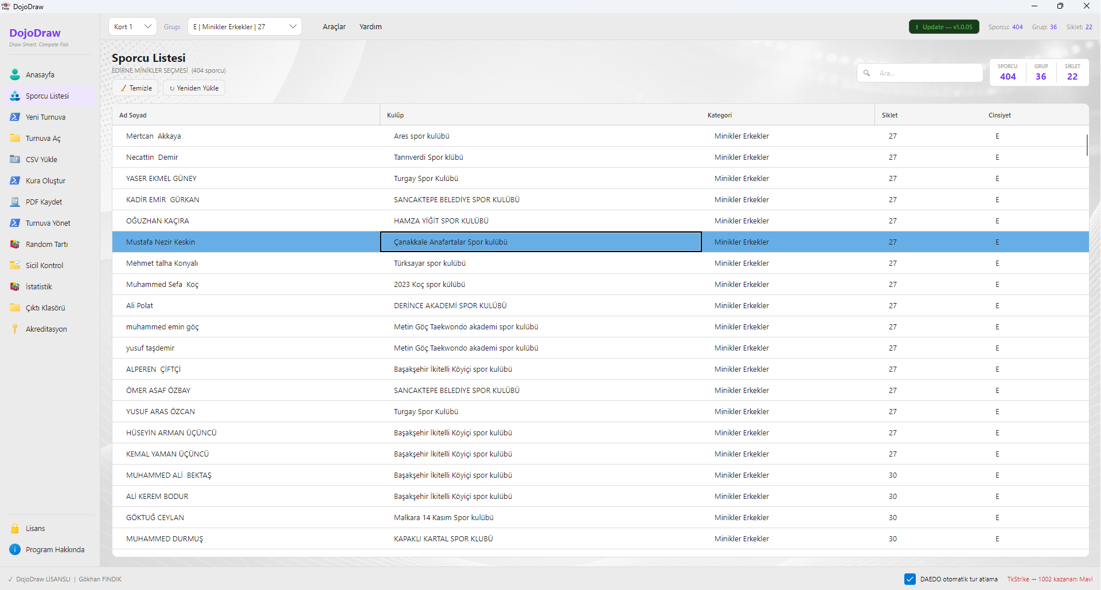Open the Yardım menu

tap(370, 26)
